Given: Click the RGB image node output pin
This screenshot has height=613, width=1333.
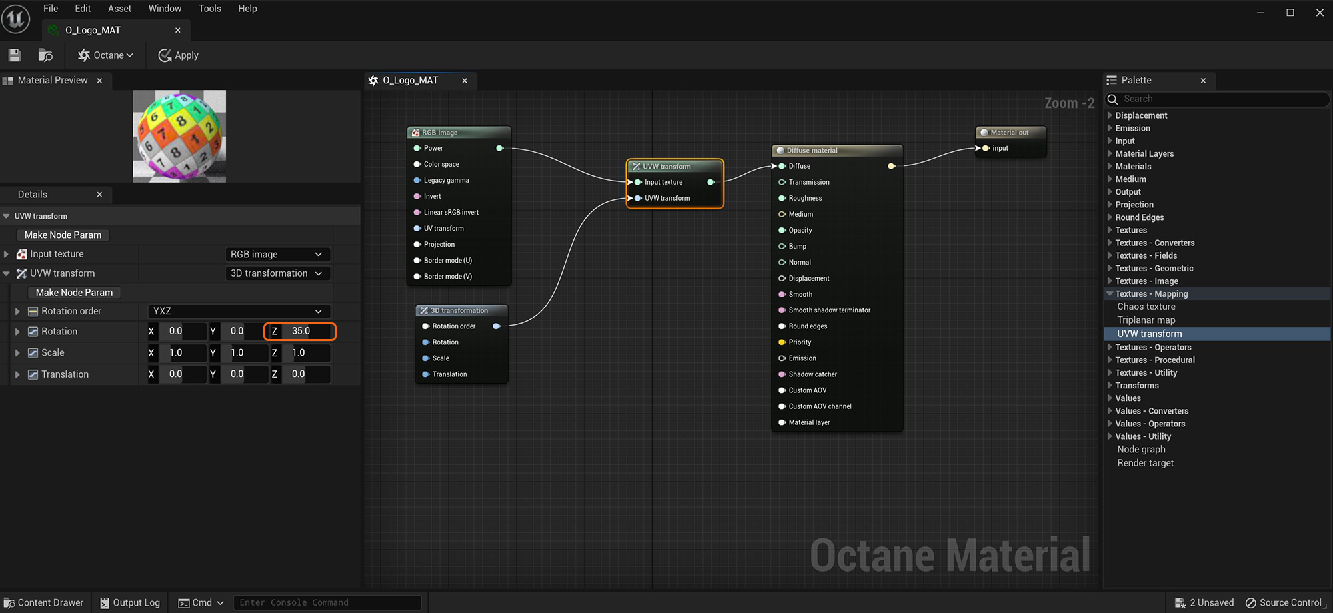Looking at the screenshot, I should tap(499, 148).
